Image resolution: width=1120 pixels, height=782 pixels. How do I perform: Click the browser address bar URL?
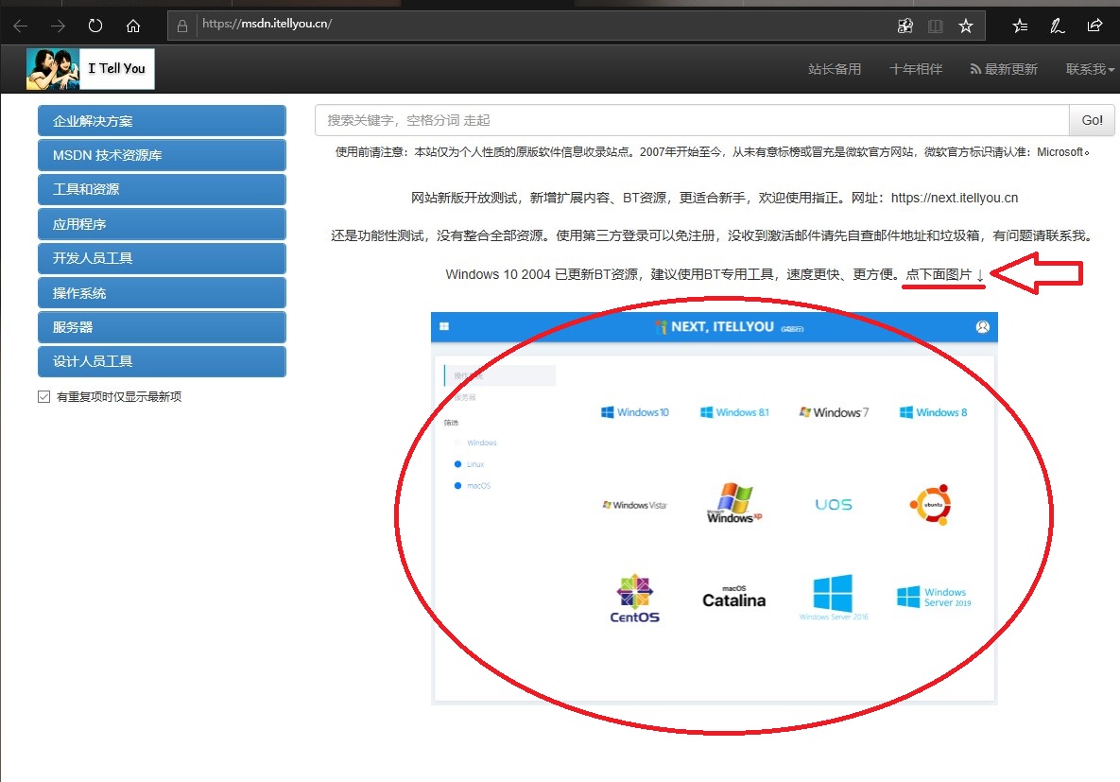(267, 24)
